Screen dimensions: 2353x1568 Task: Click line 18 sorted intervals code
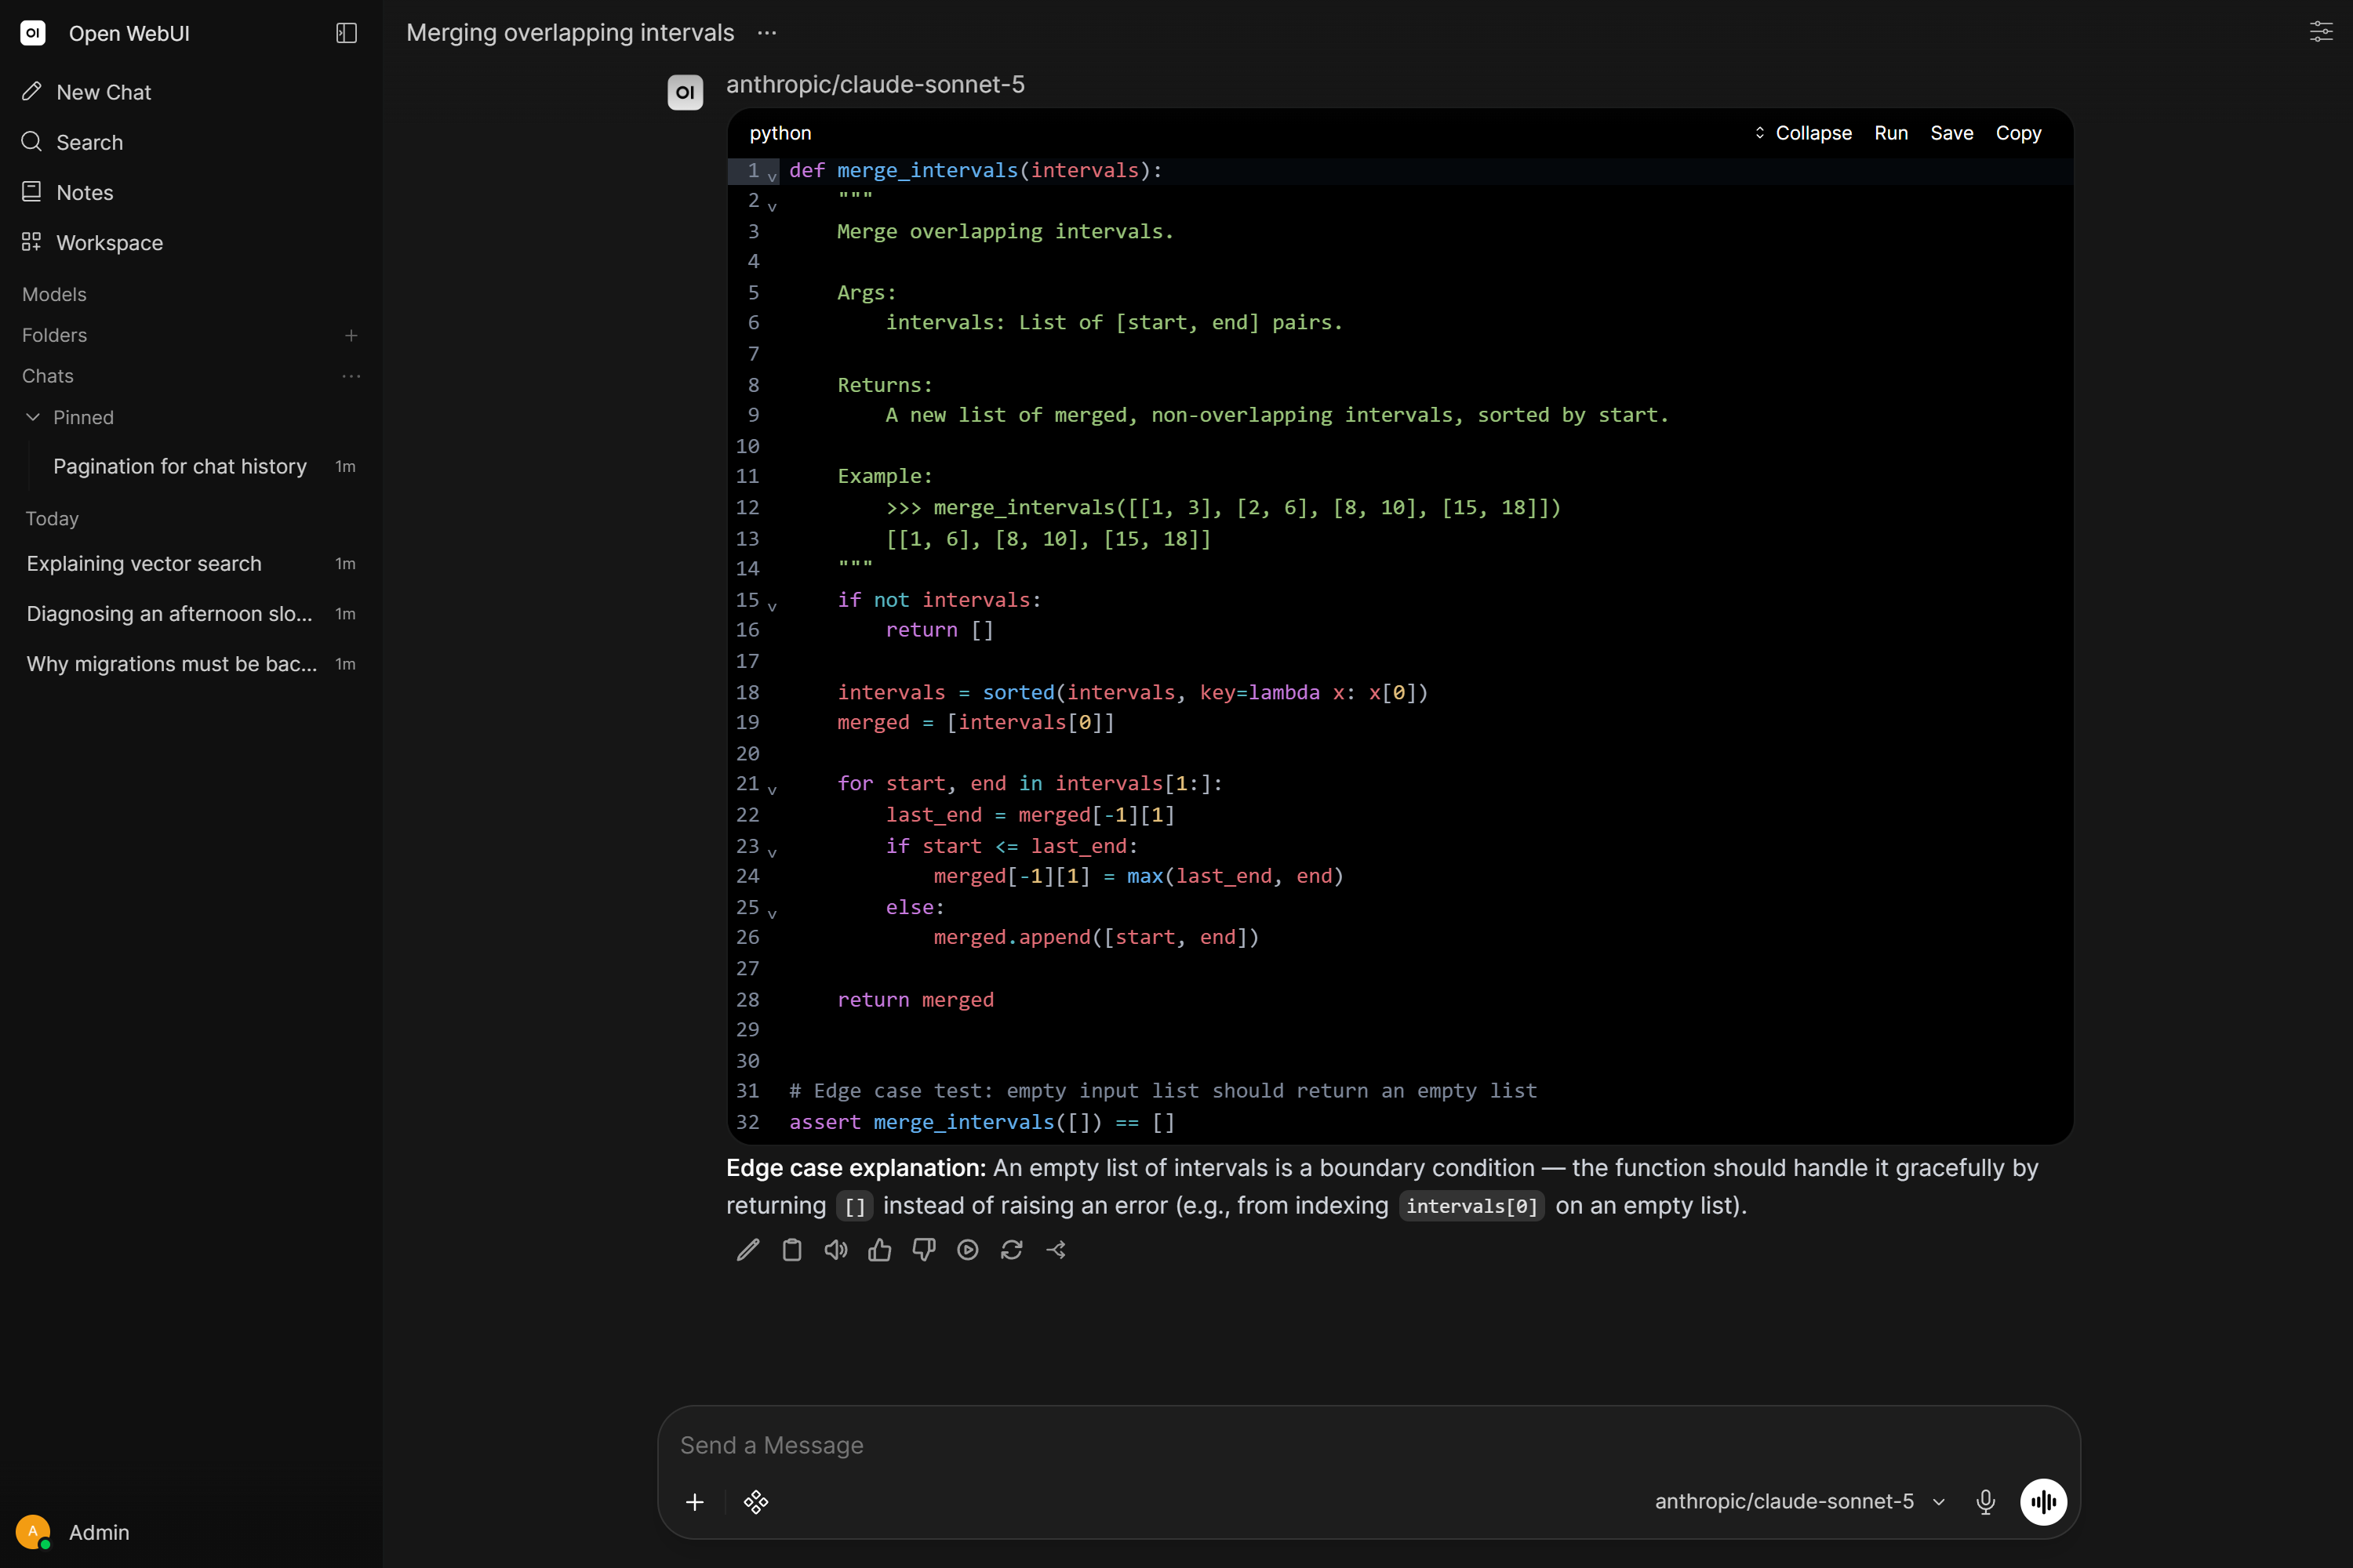pyautogui.click(x=1133, y=692)
